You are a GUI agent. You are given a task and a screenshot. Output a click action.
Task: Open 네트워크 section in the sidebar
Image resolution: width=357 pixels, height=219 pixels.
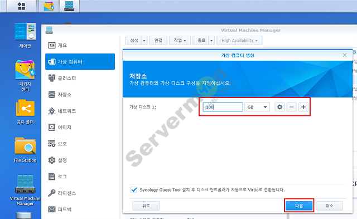point(80,111)
